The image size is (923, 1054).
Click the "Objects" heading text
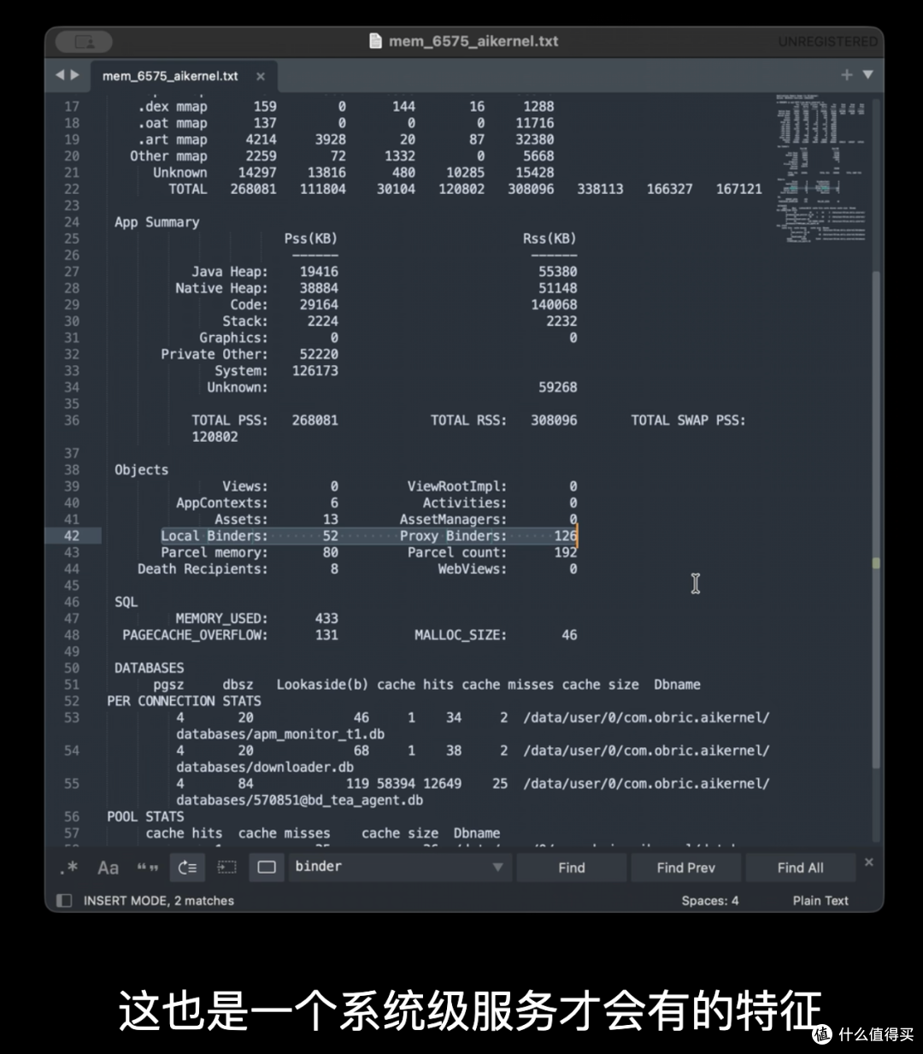tap(142, 470)
